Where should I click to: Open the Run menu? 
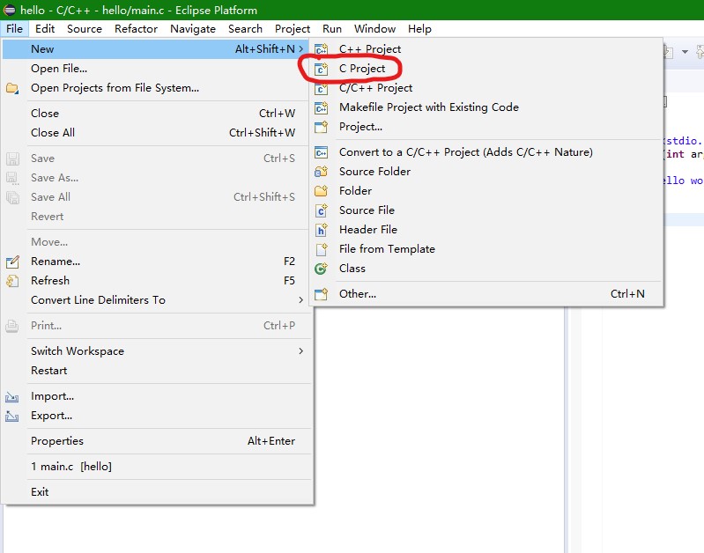point(332,29)
